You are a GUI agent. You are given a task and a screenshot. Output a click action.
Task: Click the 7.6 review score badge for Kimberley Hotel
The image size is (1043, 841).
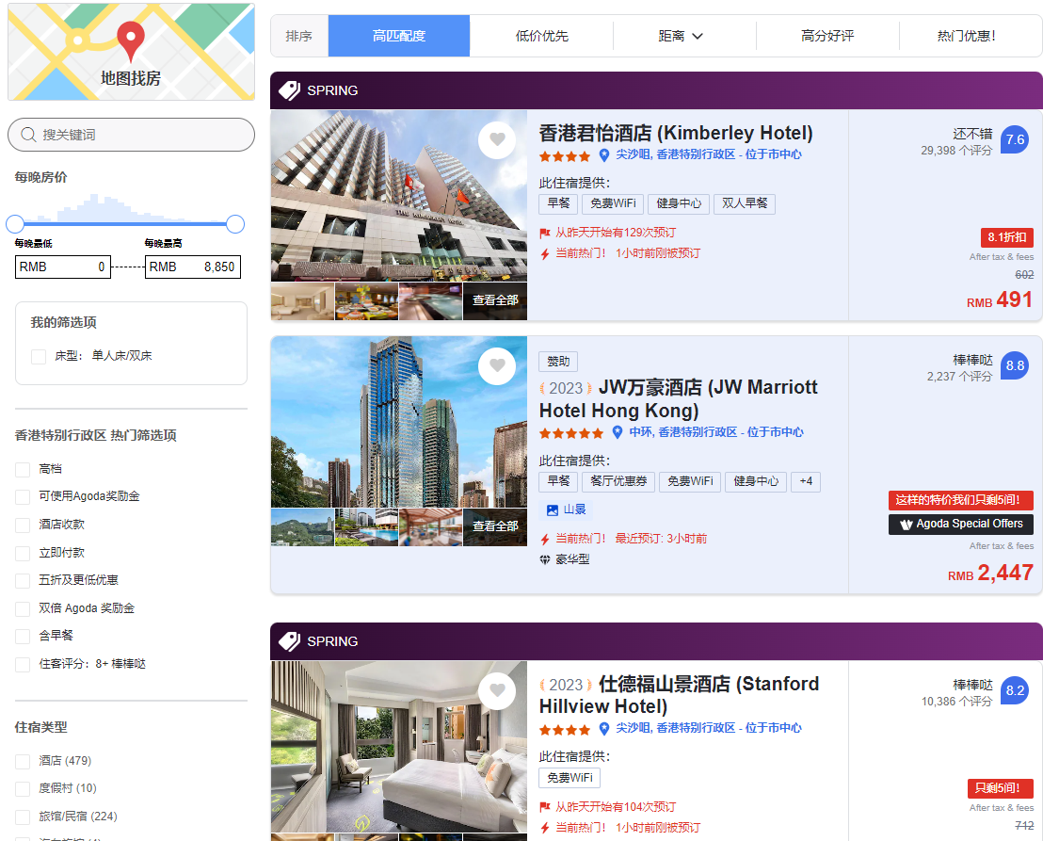point(1015,139)
